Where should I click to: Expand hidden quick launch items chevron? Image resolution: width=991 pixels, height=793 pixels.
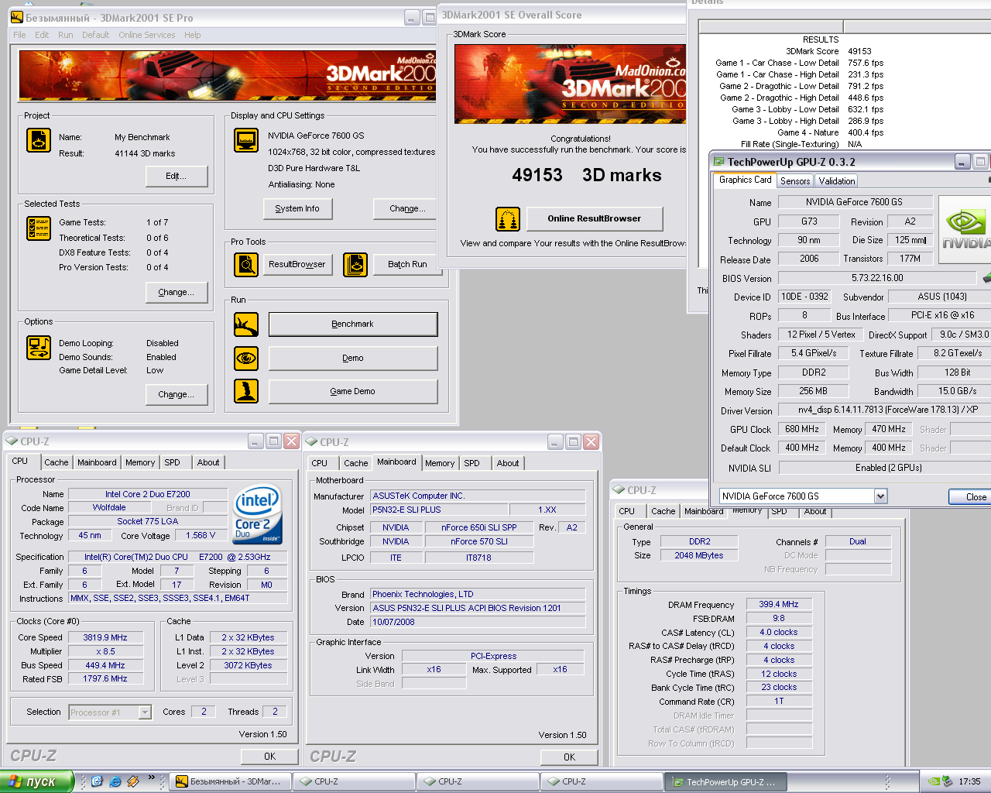[x=151, y=778]
